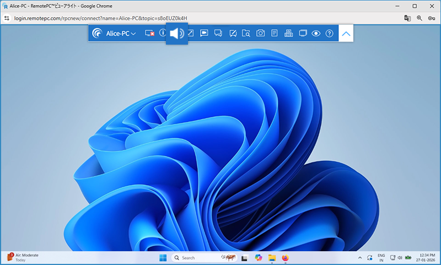441x265 pixels.
Task: Open sticky notes via the notepad icon
Action: (x=274, y=33)
